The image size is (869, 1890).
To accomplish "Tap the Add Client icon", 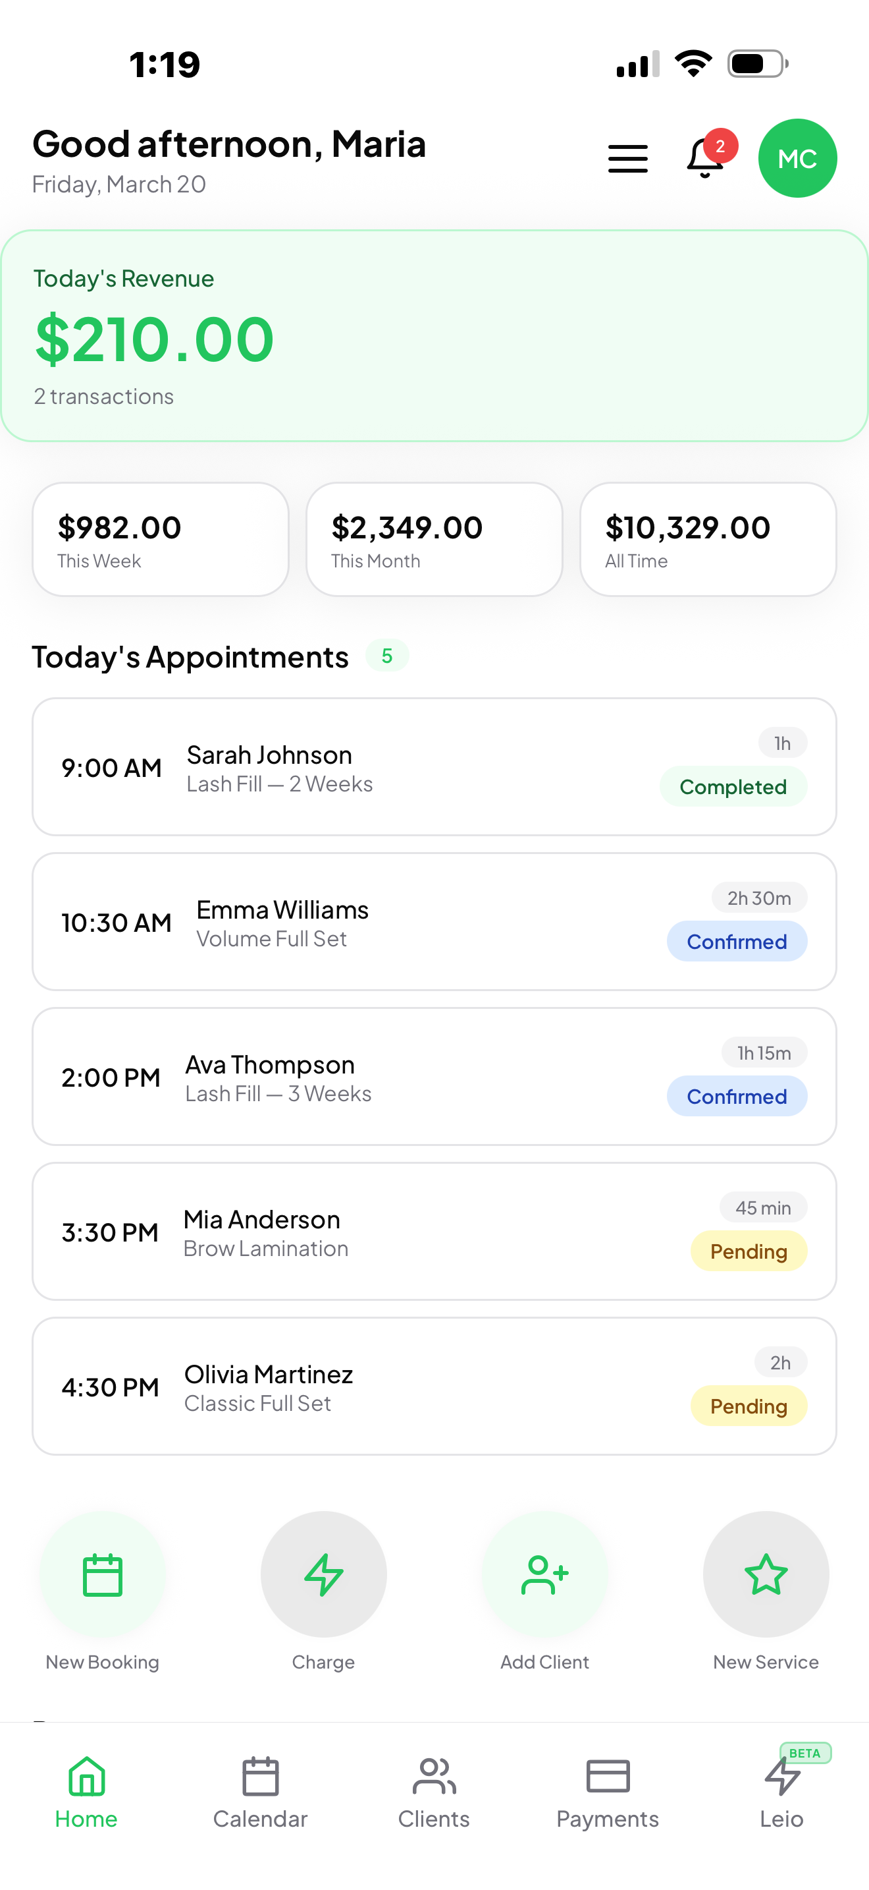I will click(544, 1574).
